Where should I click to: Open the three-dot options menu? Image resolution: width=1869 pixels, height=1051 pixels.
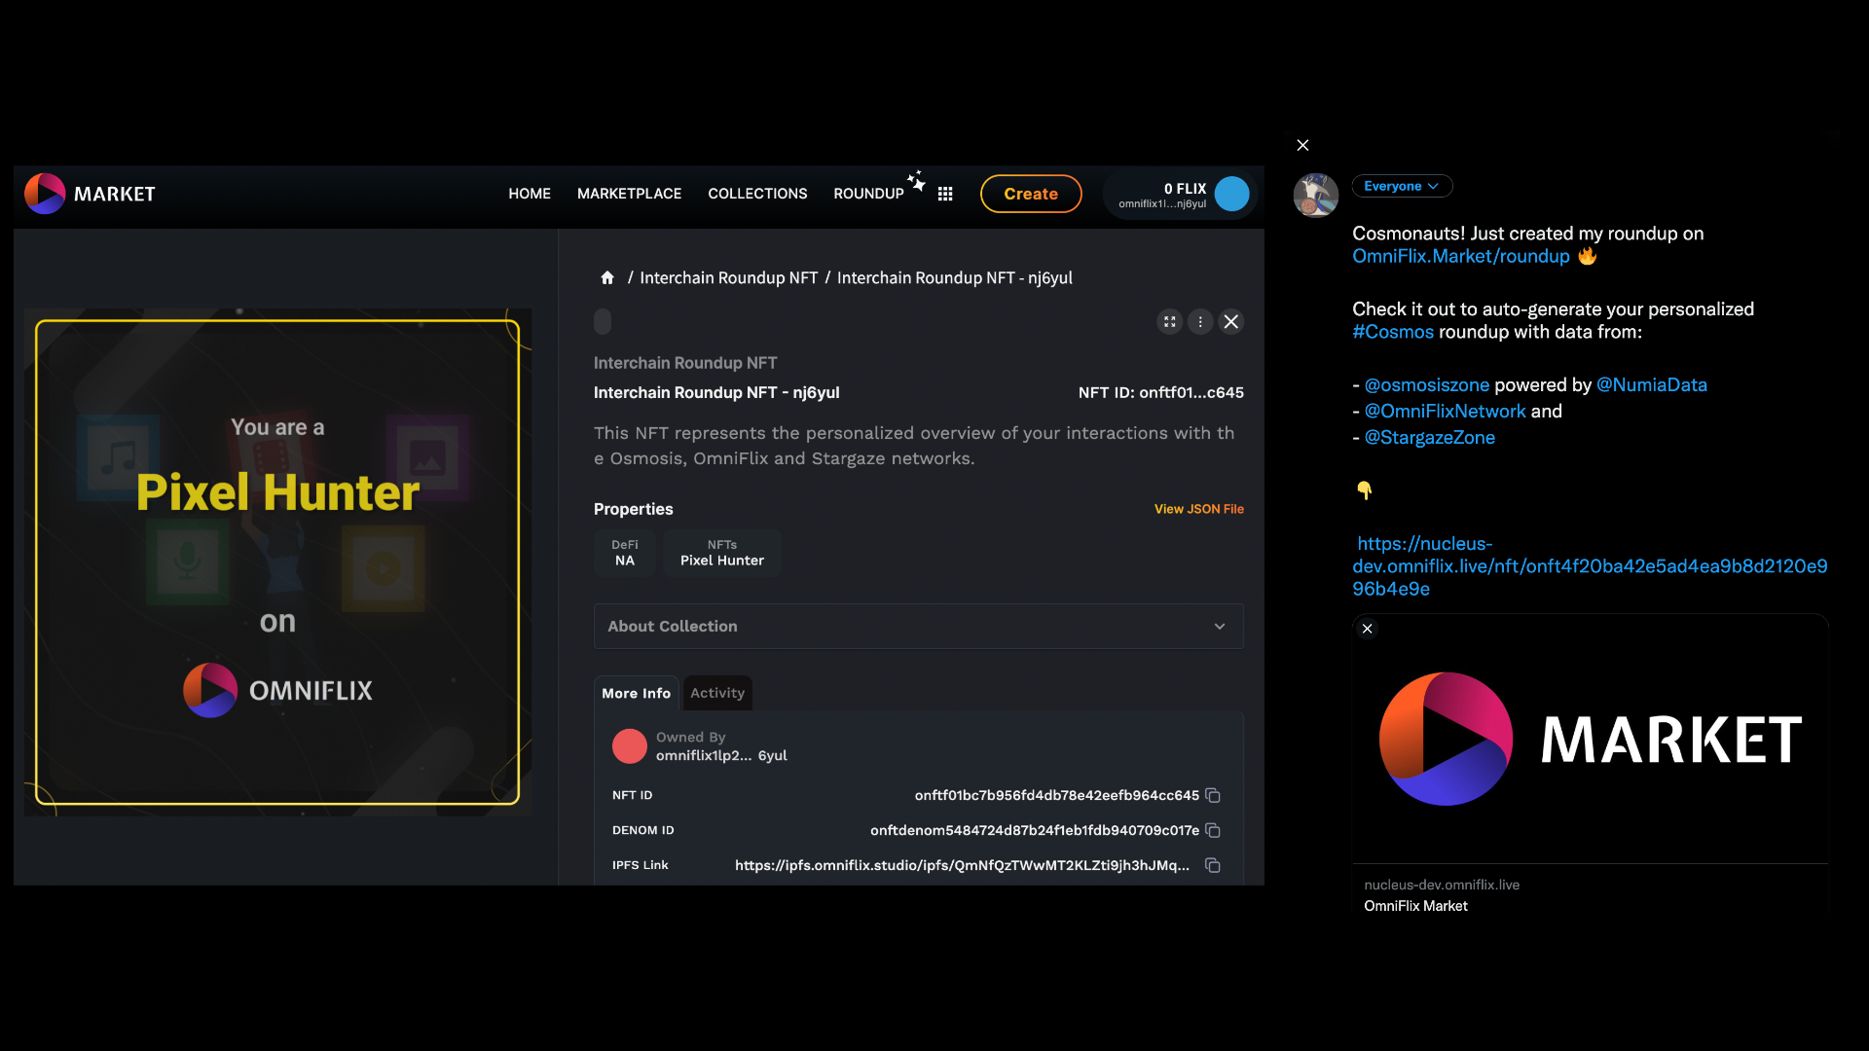tap(1200, 322)
